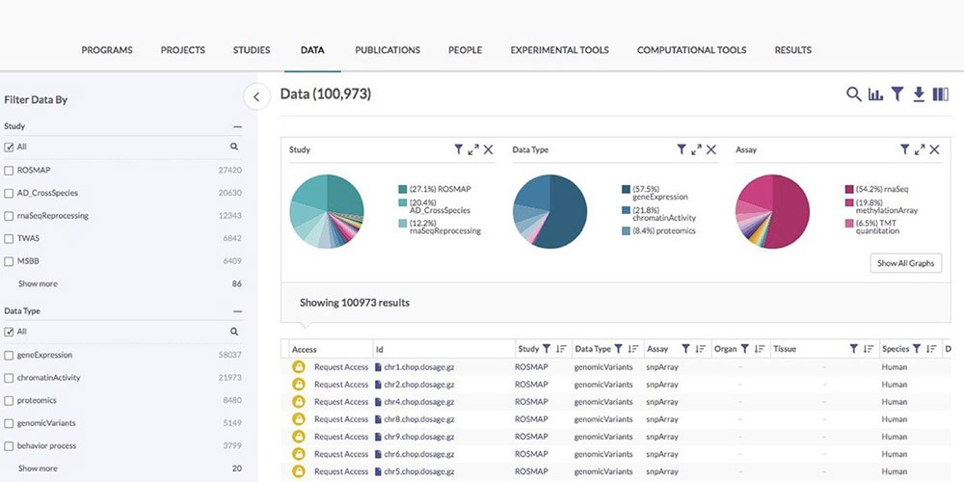The height and width of the screenshot is (482, 964).
Task: Click the filter funnel icon beside Data title
Action: tap(897, 94)
